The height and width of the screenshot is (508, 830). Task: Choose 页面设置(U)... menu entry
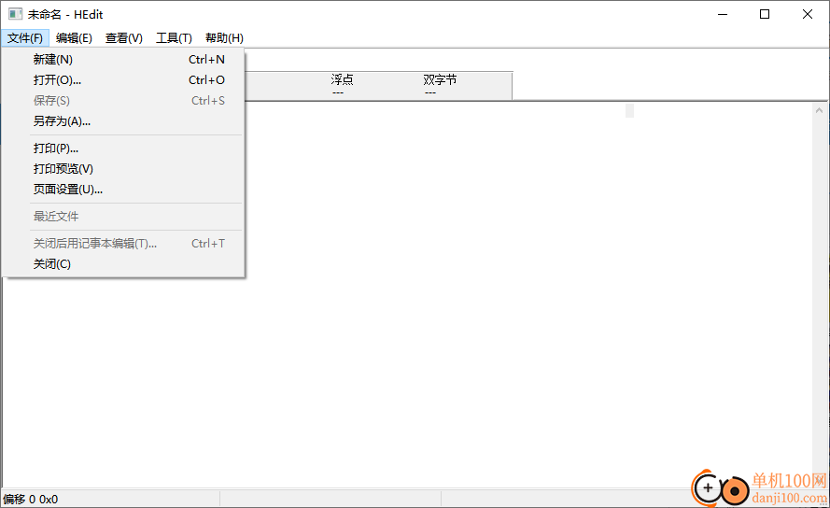point(123,190)
